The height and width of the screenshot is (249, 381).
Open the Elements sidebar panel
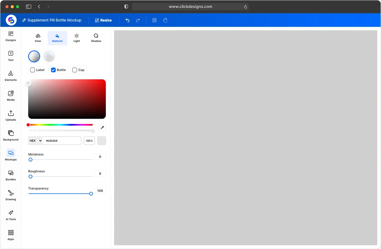(11, 76)
